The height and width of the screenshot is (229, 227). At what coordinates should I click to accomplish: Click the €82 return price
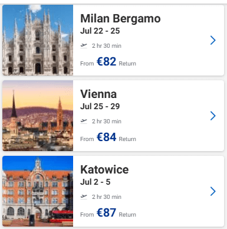coord(106,61)
